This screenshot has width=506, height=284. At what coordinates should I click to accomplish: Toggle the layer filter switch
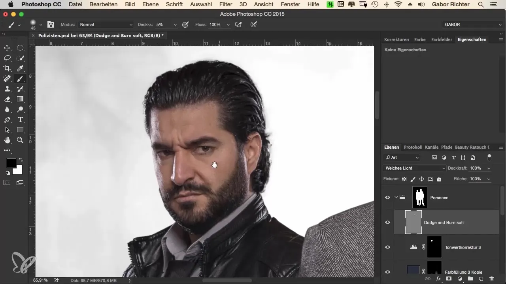pos(489,157)
